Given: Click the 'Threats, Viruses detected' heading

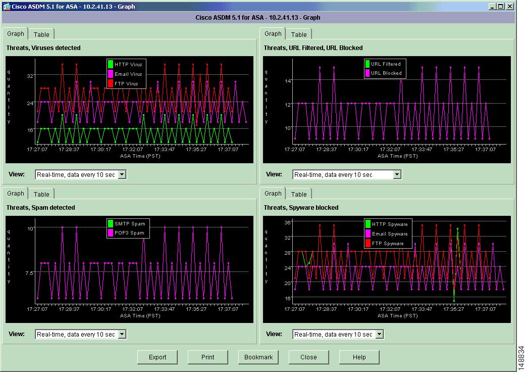Looking at the screenshot, I should pos(43,48).
